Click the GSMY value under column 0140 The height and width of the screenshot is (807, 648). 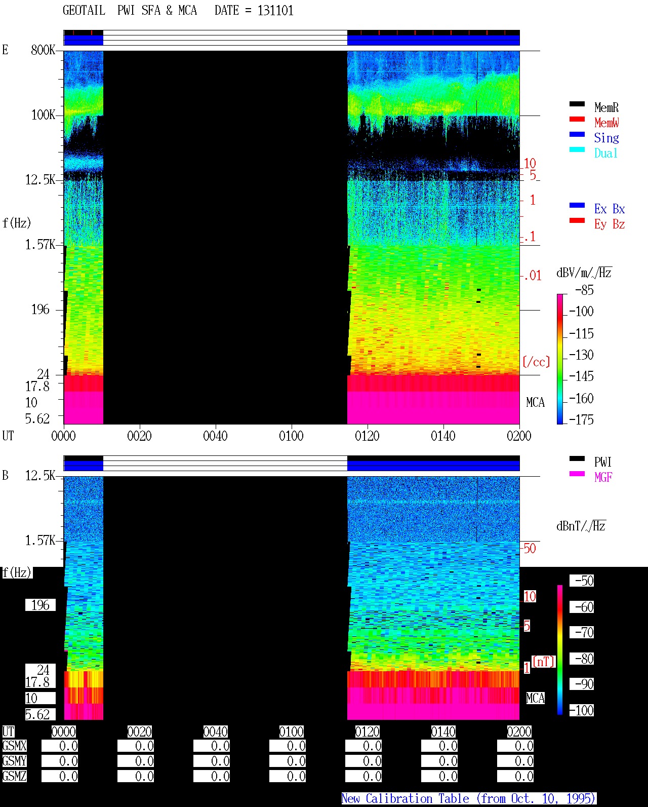(439, 761)
